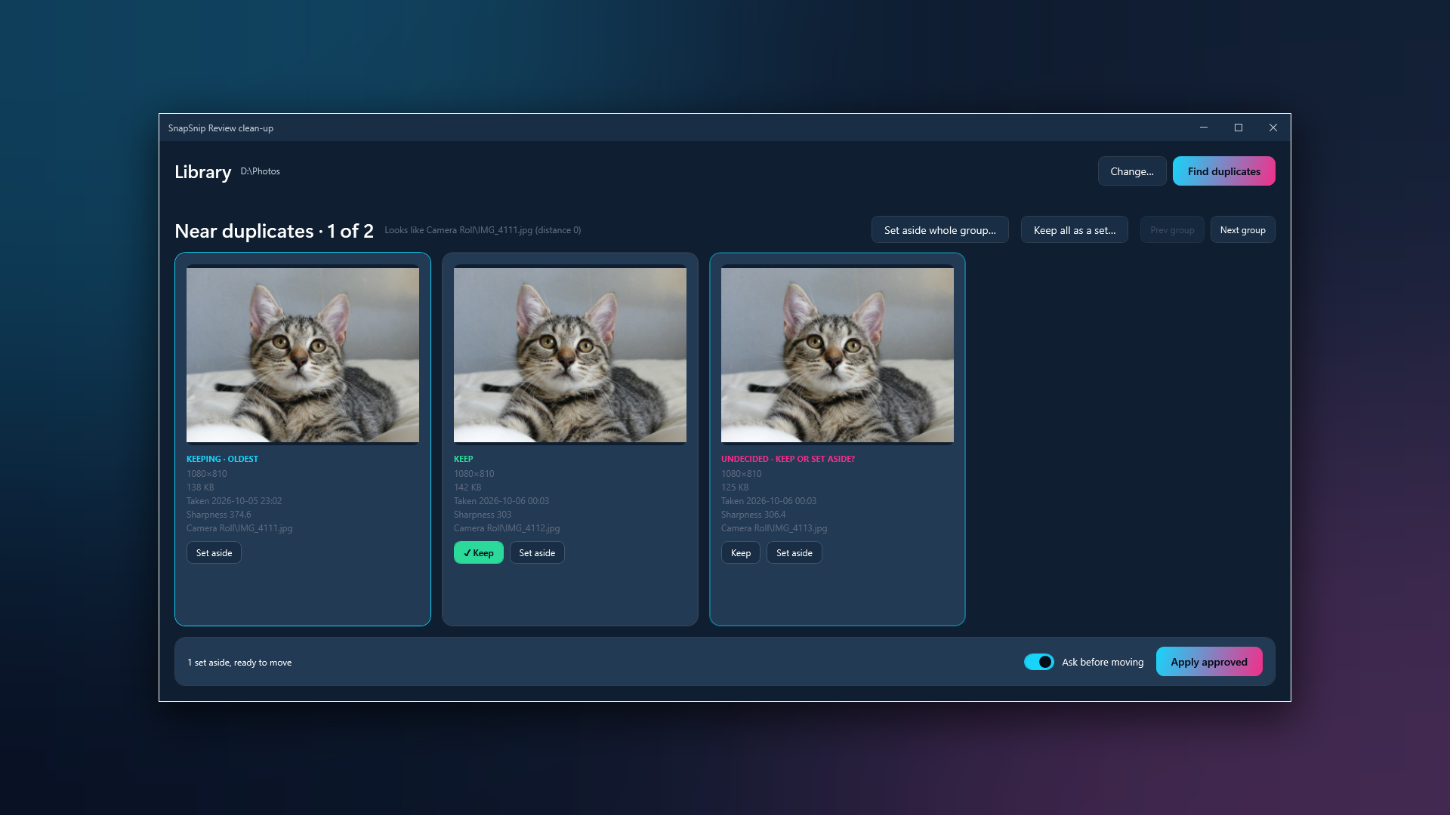Screen dimensions: 1450x815
Task: Click Camera Roll\IMG_4111.jpg file path
Action: [x=239, y=528]
